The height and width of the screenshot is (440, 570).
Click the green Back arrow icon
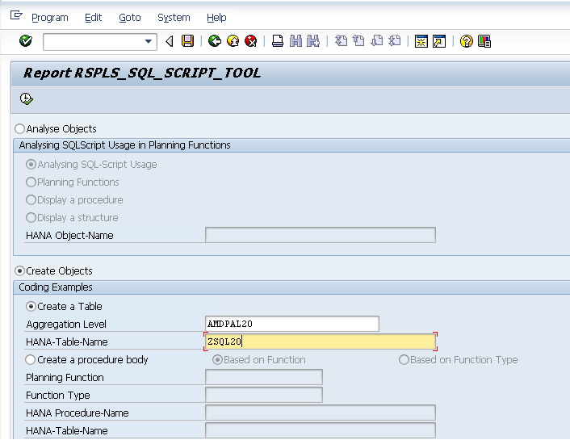point(215,41)
